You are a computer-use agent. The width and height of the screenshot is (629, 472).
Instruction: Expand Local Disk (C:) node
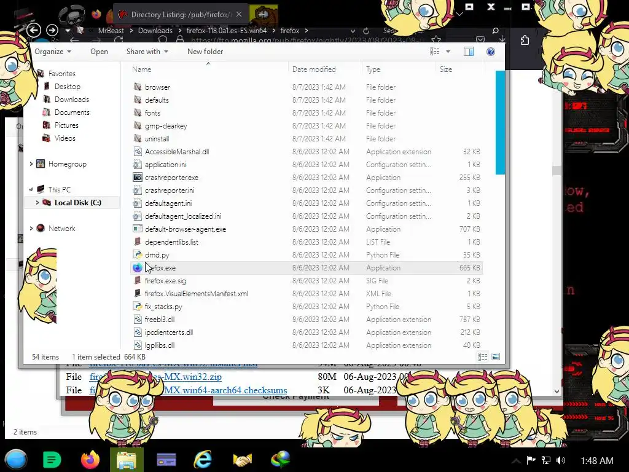pos(37,202)
